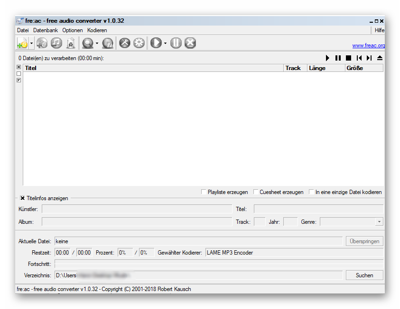Tick the 'Cuesheet erzeugen' checkbox
Viewport: 400px width, 309px height.
[x=256, y=192]
